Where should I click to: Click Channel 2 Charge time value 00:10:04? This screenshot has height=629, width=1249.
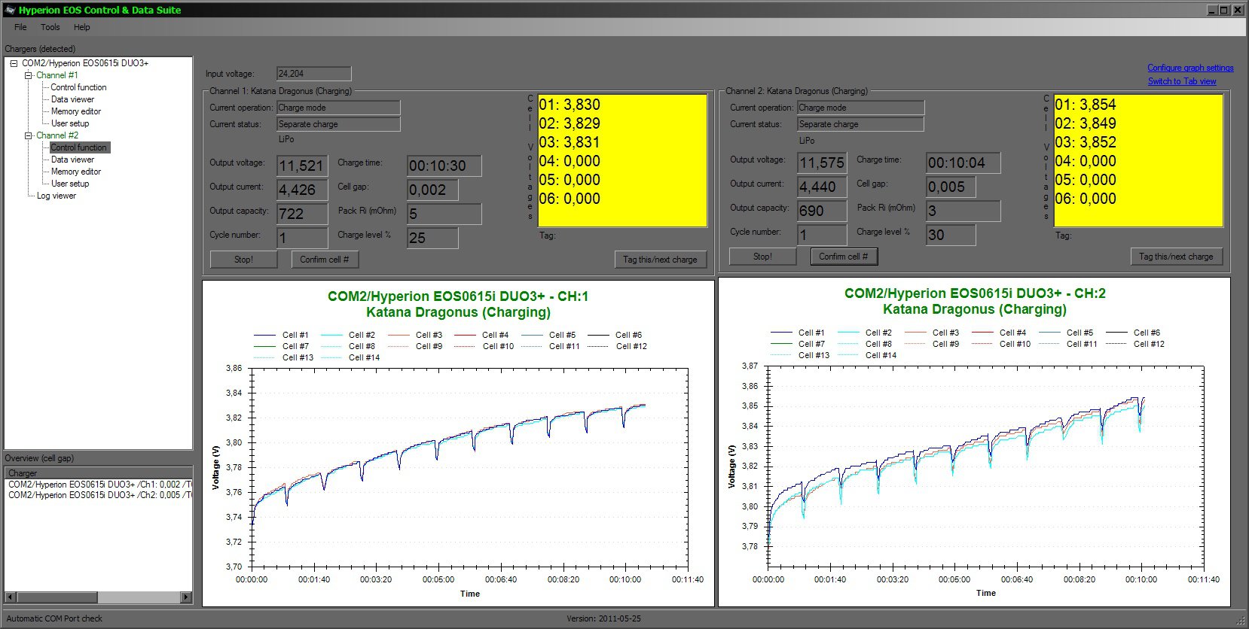(x=963, y=163)
